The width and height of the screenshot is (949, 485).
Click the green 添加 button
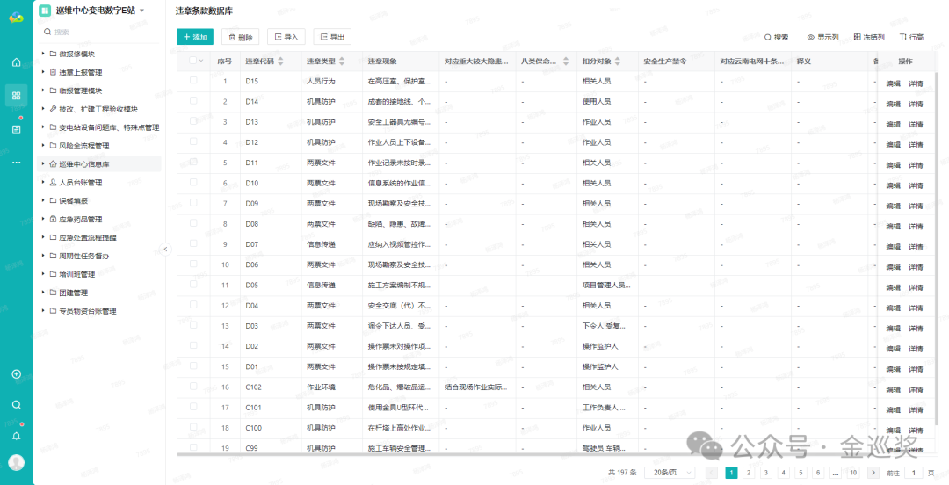pos(195,37)
